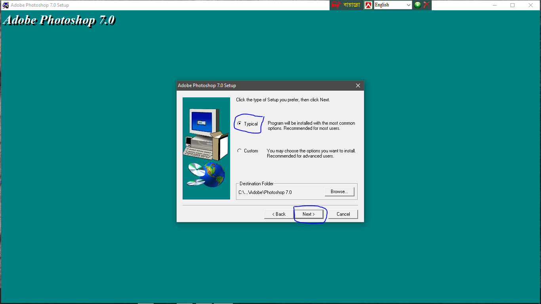Screen dimensions: 541x304
Task: Click the destination path C:\...\Adobe\Photoshop 7.0
Action: (265, 192)
